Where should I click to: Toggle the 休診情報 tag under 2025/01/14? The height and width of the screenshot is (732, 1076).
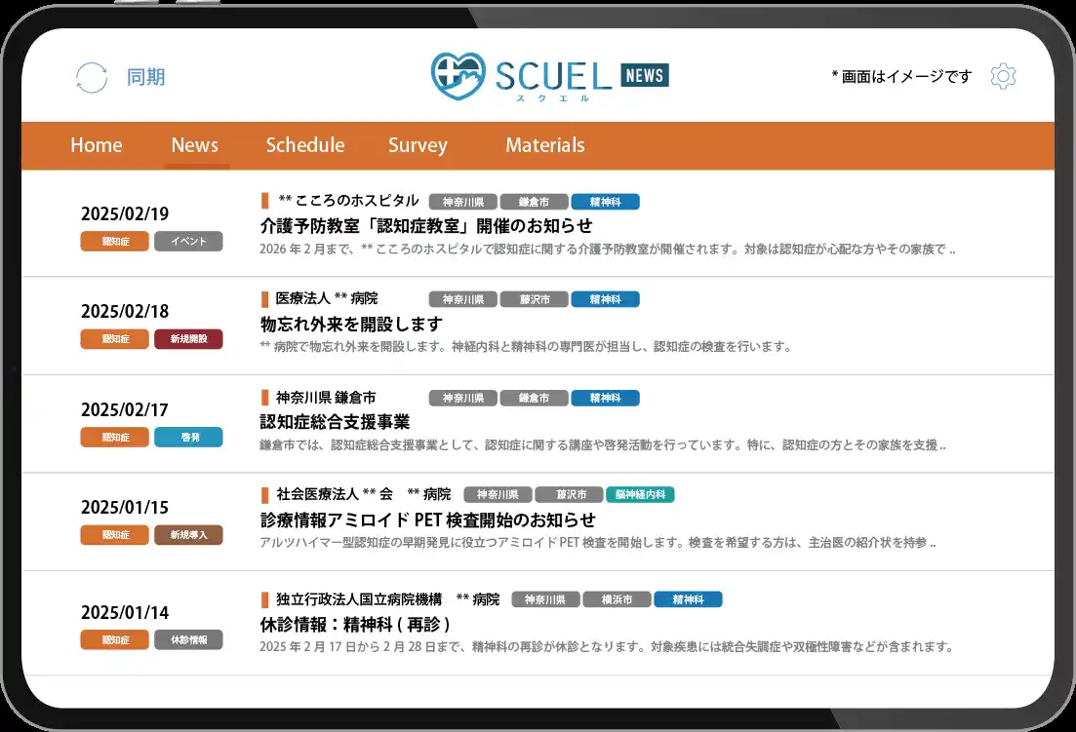tap(188, 639)
